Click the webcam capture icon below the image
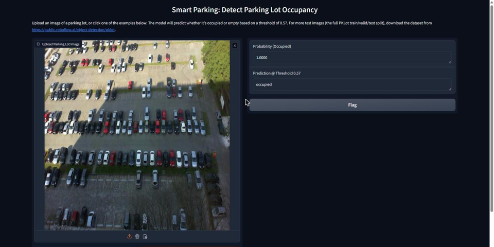 click(x=137, y=236)
